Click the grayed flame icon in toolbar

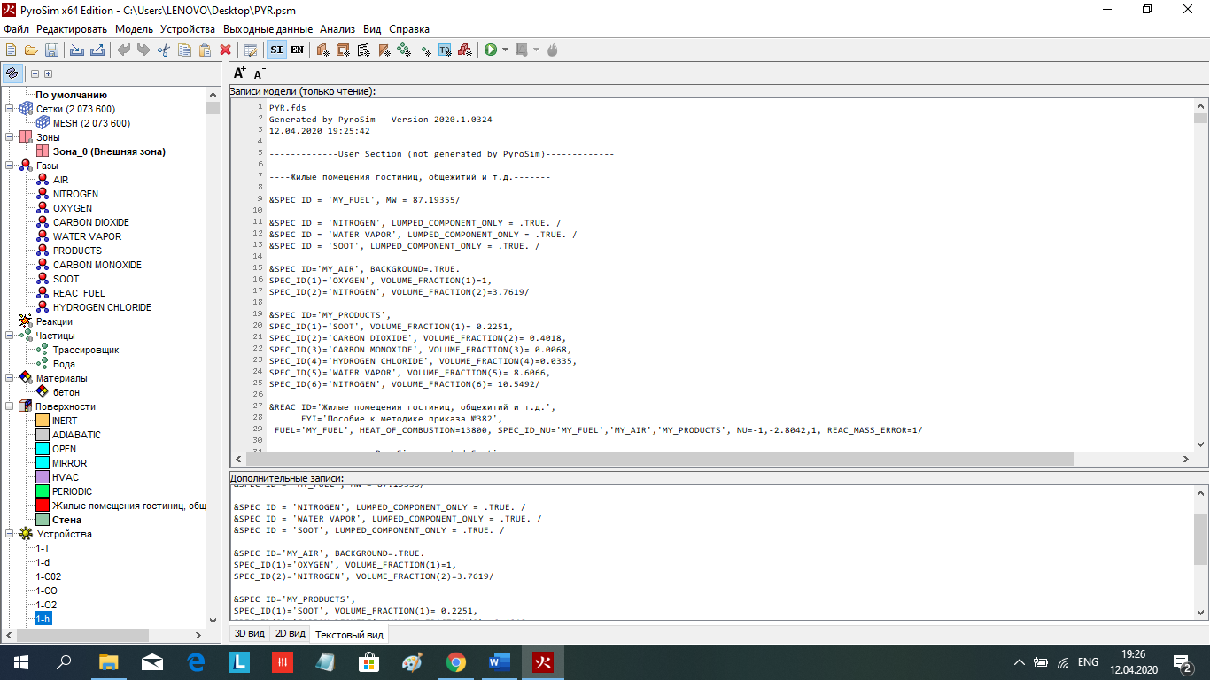point(553,50)
